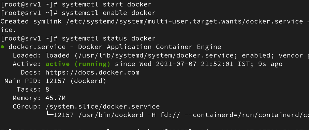Image resolution: width=309 pixels, height=130 pixels.
Task: Click the Tasks value 8
Action: 47,89
